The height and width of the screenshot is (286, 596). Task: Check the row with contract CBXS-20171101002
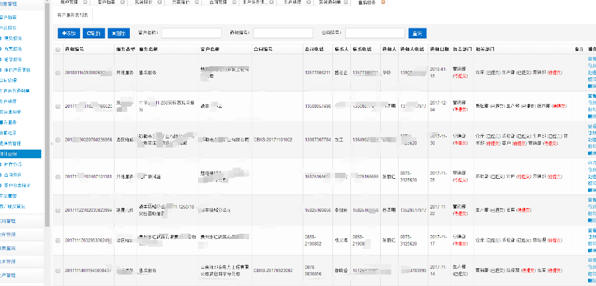(58, 140)
